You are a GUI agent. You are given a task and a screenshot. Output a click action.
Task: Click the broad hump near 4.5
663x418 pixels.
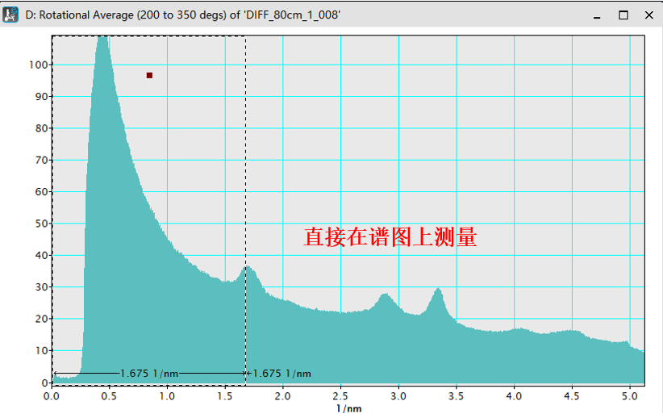point(571,332)
